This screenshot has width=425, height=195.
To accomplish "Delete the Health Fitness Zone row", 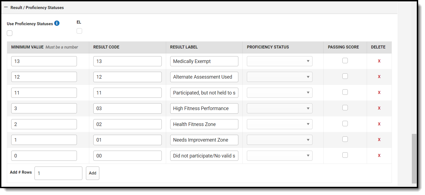I will 379,124.
